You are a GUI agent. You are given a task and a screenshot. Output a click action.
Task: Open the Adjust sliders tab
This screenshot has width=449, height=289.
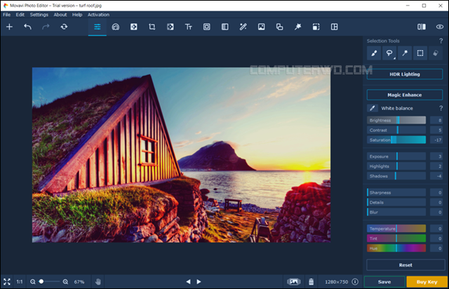tap(98, 27)
